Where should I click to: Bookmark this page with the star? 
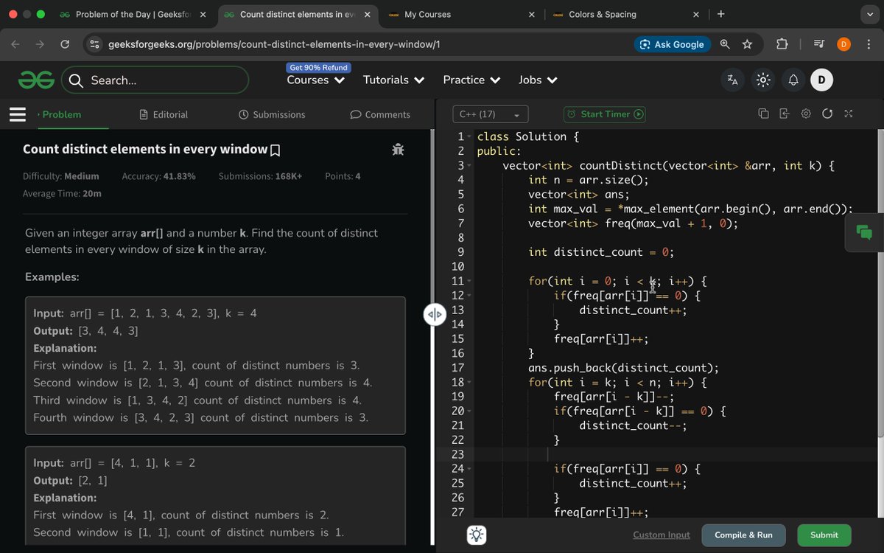pyautogui.click(x=747, y=44)
